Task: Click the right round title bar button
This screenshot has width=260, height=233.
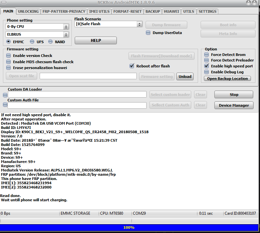Action: tap(254, 3)
